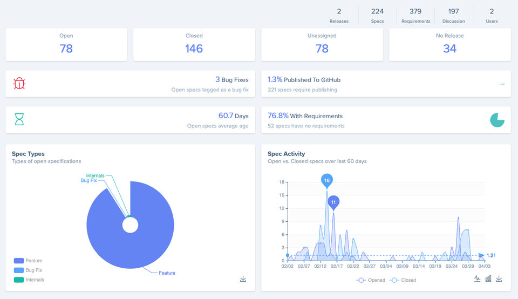Click 'Open specs tagged as a bug fix'

coord(210,90)
